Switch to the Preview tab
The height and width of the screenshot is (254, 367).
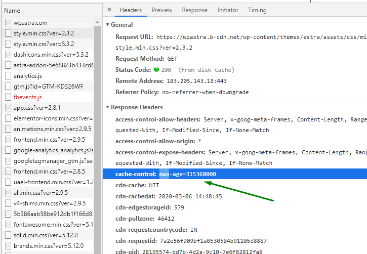tap(161, 10)
